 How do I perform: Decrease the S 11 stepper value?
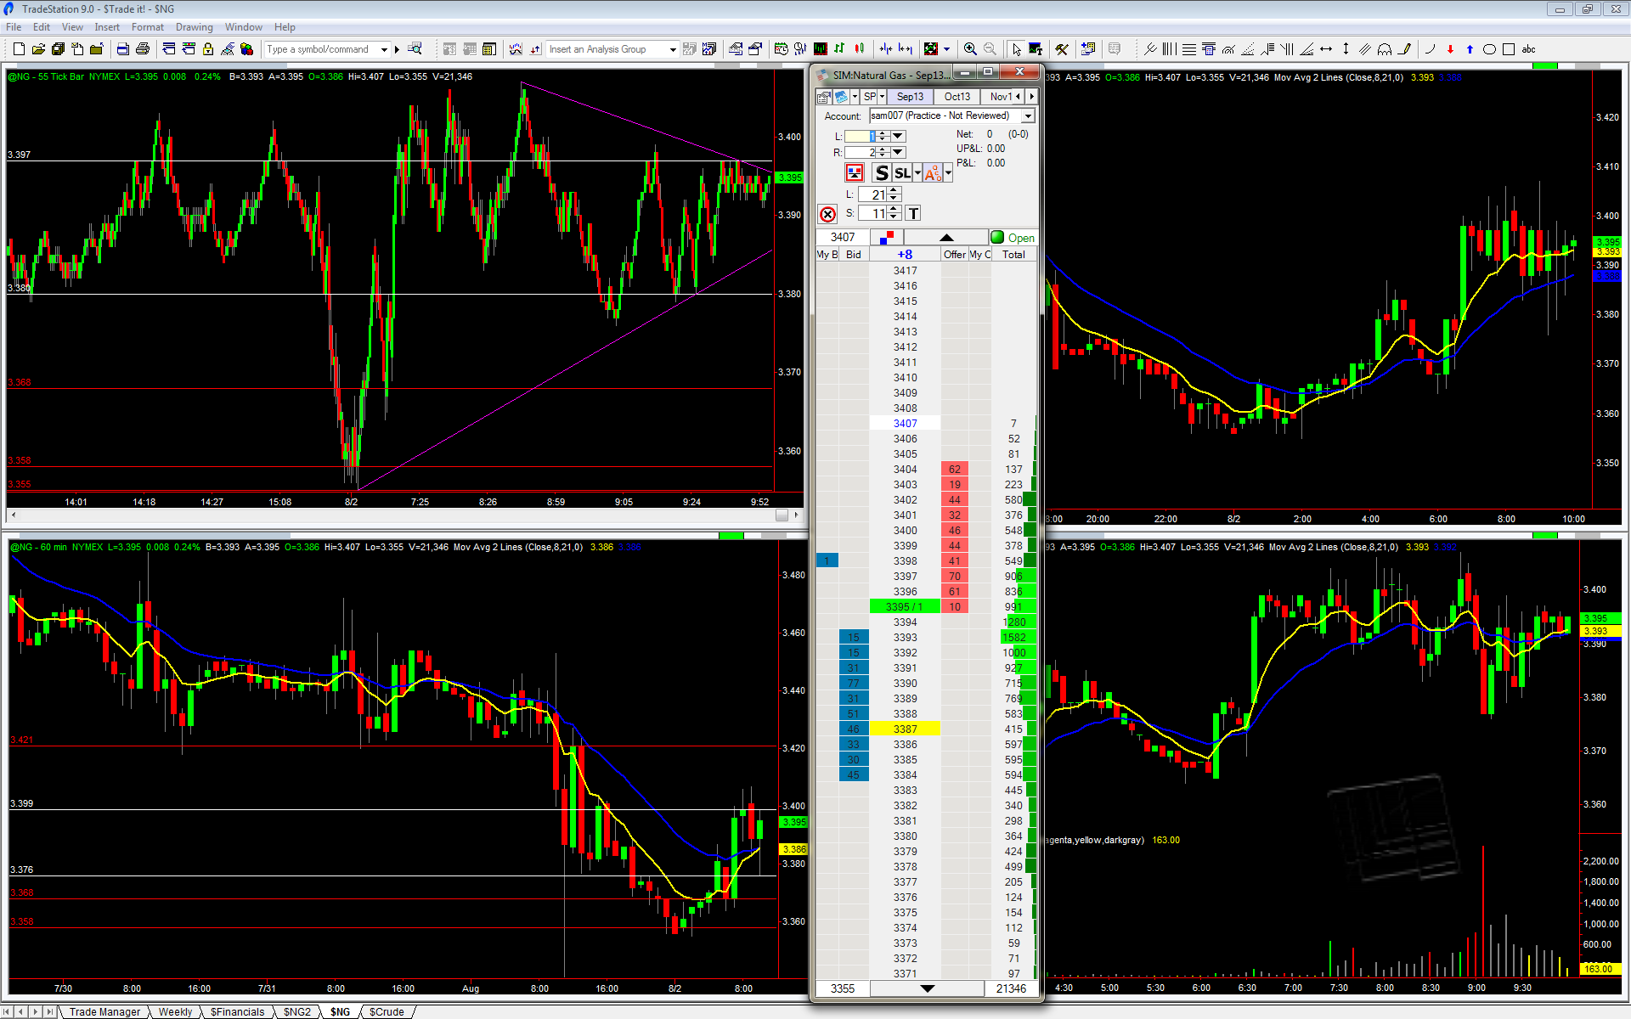(x=894, y=217)
